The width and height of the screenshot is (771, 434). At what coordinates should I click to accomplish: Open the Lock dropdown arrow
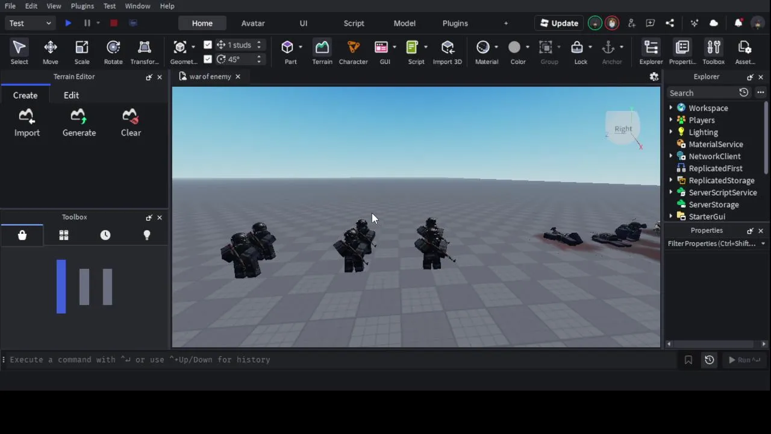pos(590,47)
